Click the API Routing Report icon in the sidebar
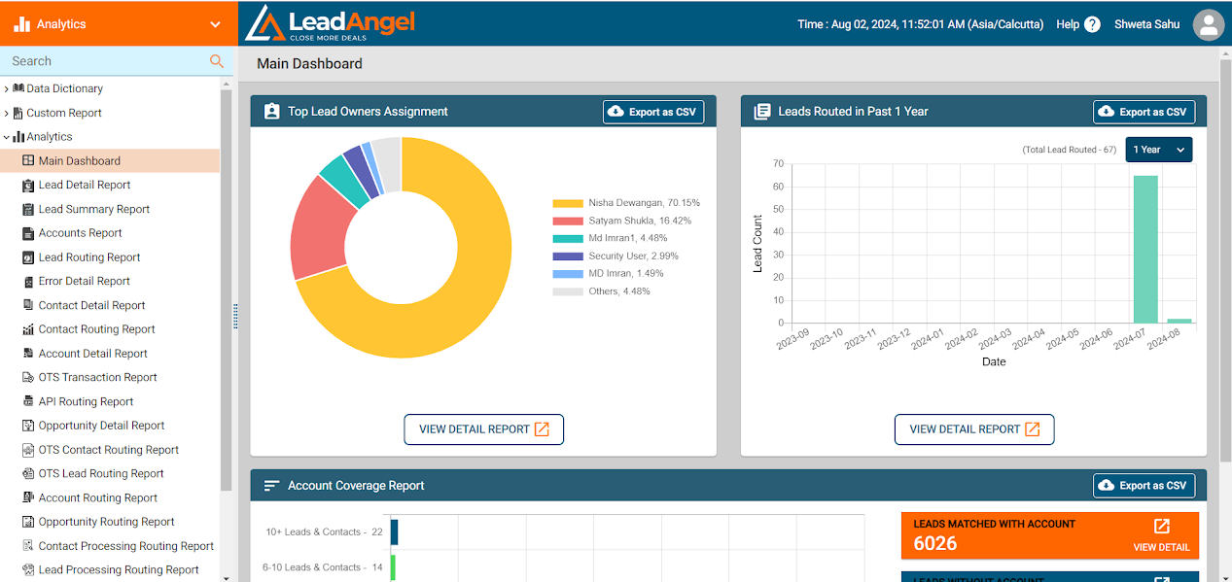This screenshot has width=1232, height=582. (28, 401)
